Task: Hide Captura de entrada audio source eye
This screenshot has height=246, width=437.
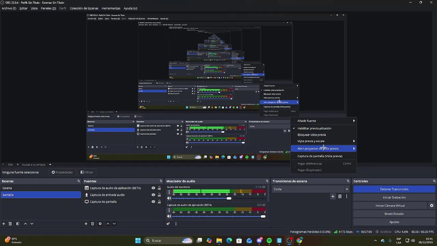Action: point(153,195)
